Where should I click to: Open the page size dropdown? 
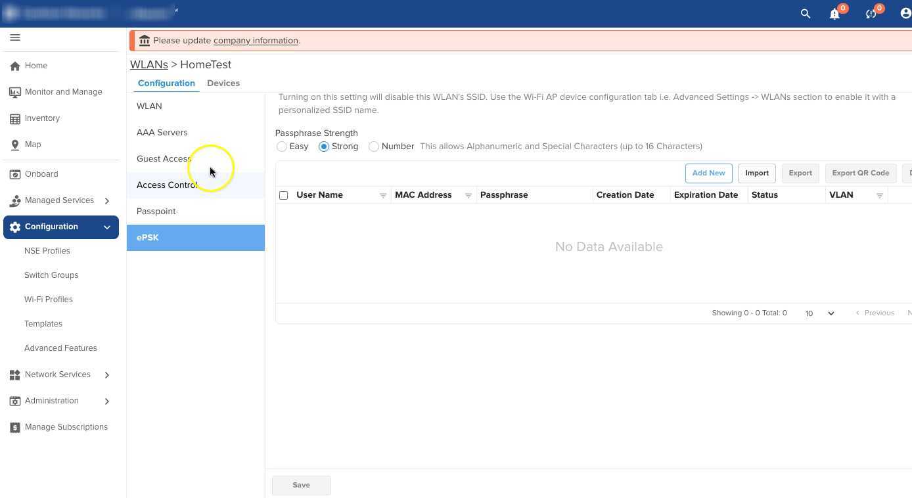coord(819,313)
